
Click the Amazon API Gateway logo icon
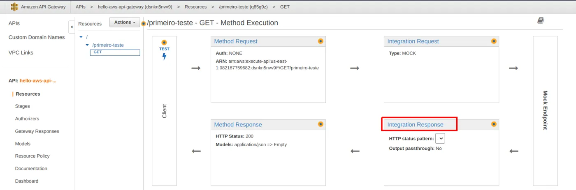(14, 7)
